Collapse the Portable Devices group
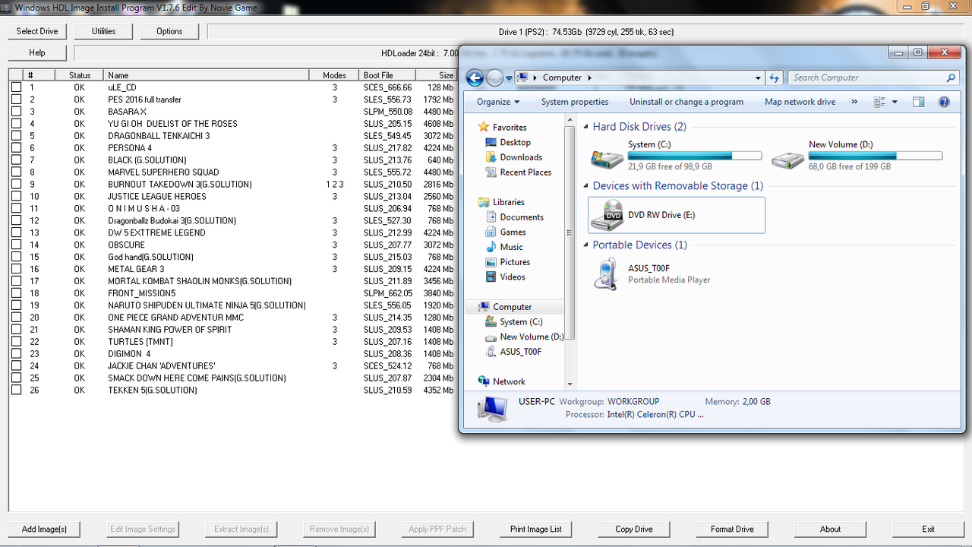The width and height of the screenshot is (972, 547). (x=585, y=245)
